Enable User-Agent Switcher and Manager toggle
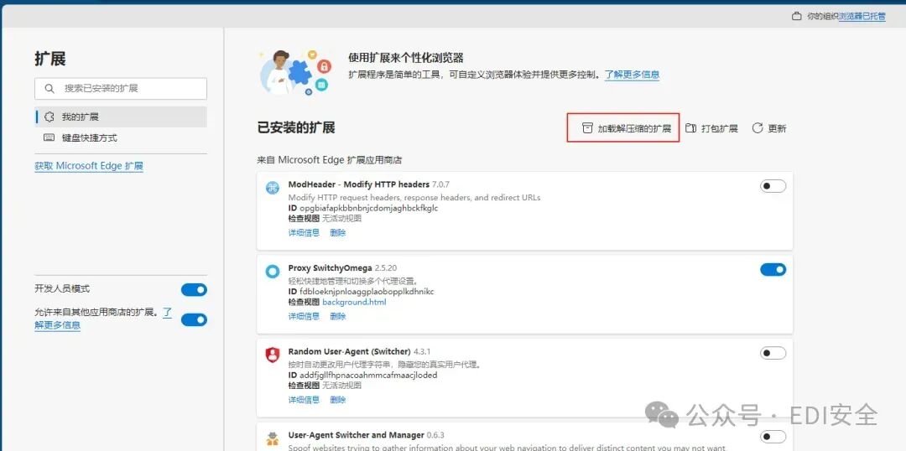The width and height of the screenshot is (906, 451). click(773, 437)
